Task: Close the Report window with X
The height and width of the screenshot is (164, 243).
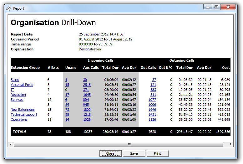Action: [228, 7]
